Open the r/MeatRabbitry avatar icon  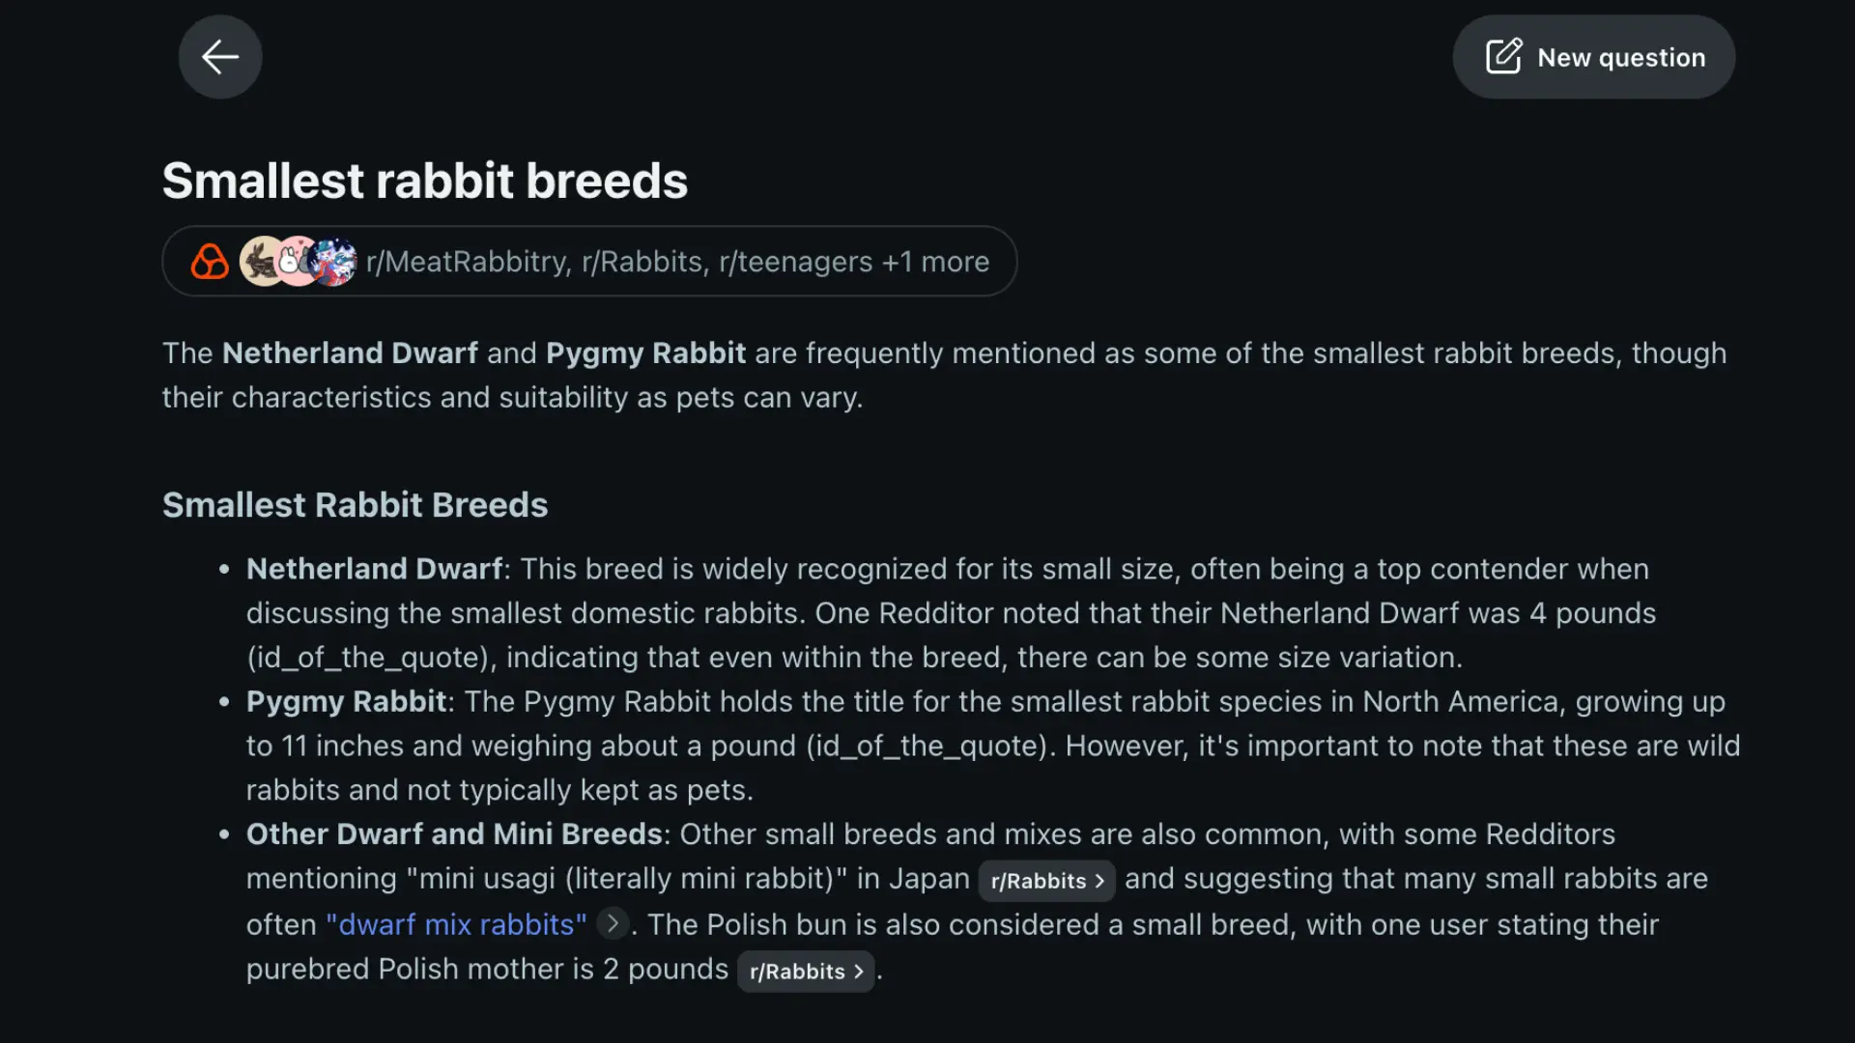coord(256,261)
